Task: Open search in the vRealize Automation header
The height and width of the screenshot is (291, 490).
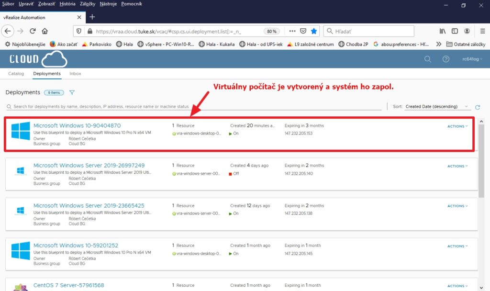Action: [x=427, y=59]
